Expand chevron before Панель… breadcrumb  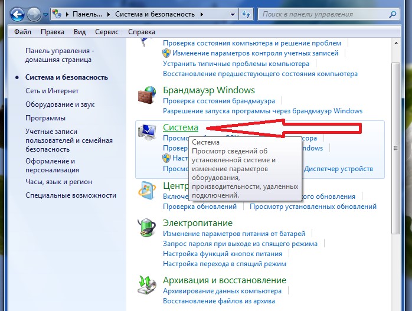(x=67, y=14)
